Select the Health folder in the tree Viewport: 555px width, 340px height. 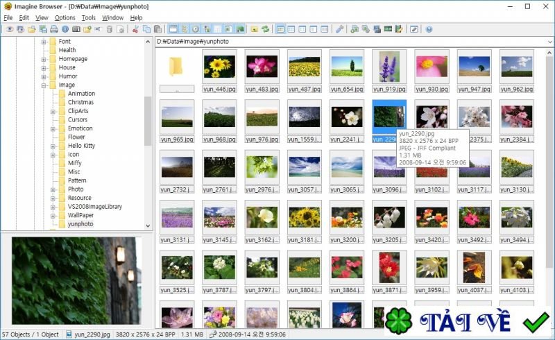(x=67, y=50)
